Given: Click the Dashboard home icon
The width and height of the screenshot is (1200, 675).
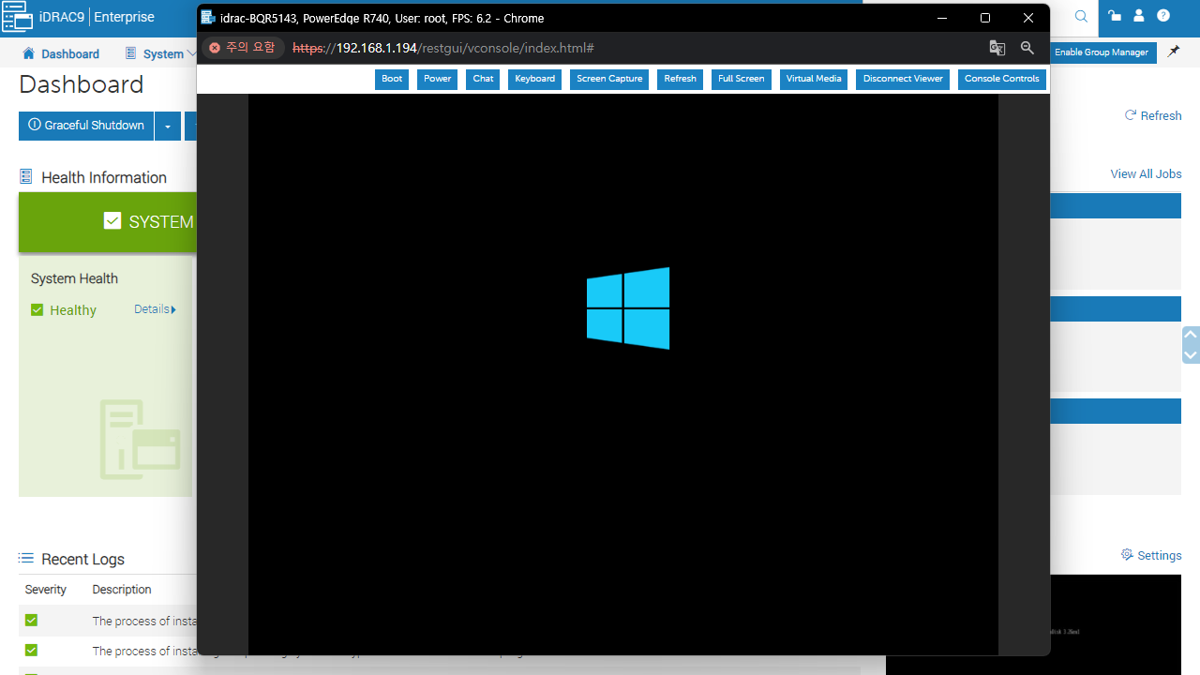Looking at the screenshot, I should pyautogui.click(x=28, y=53).
